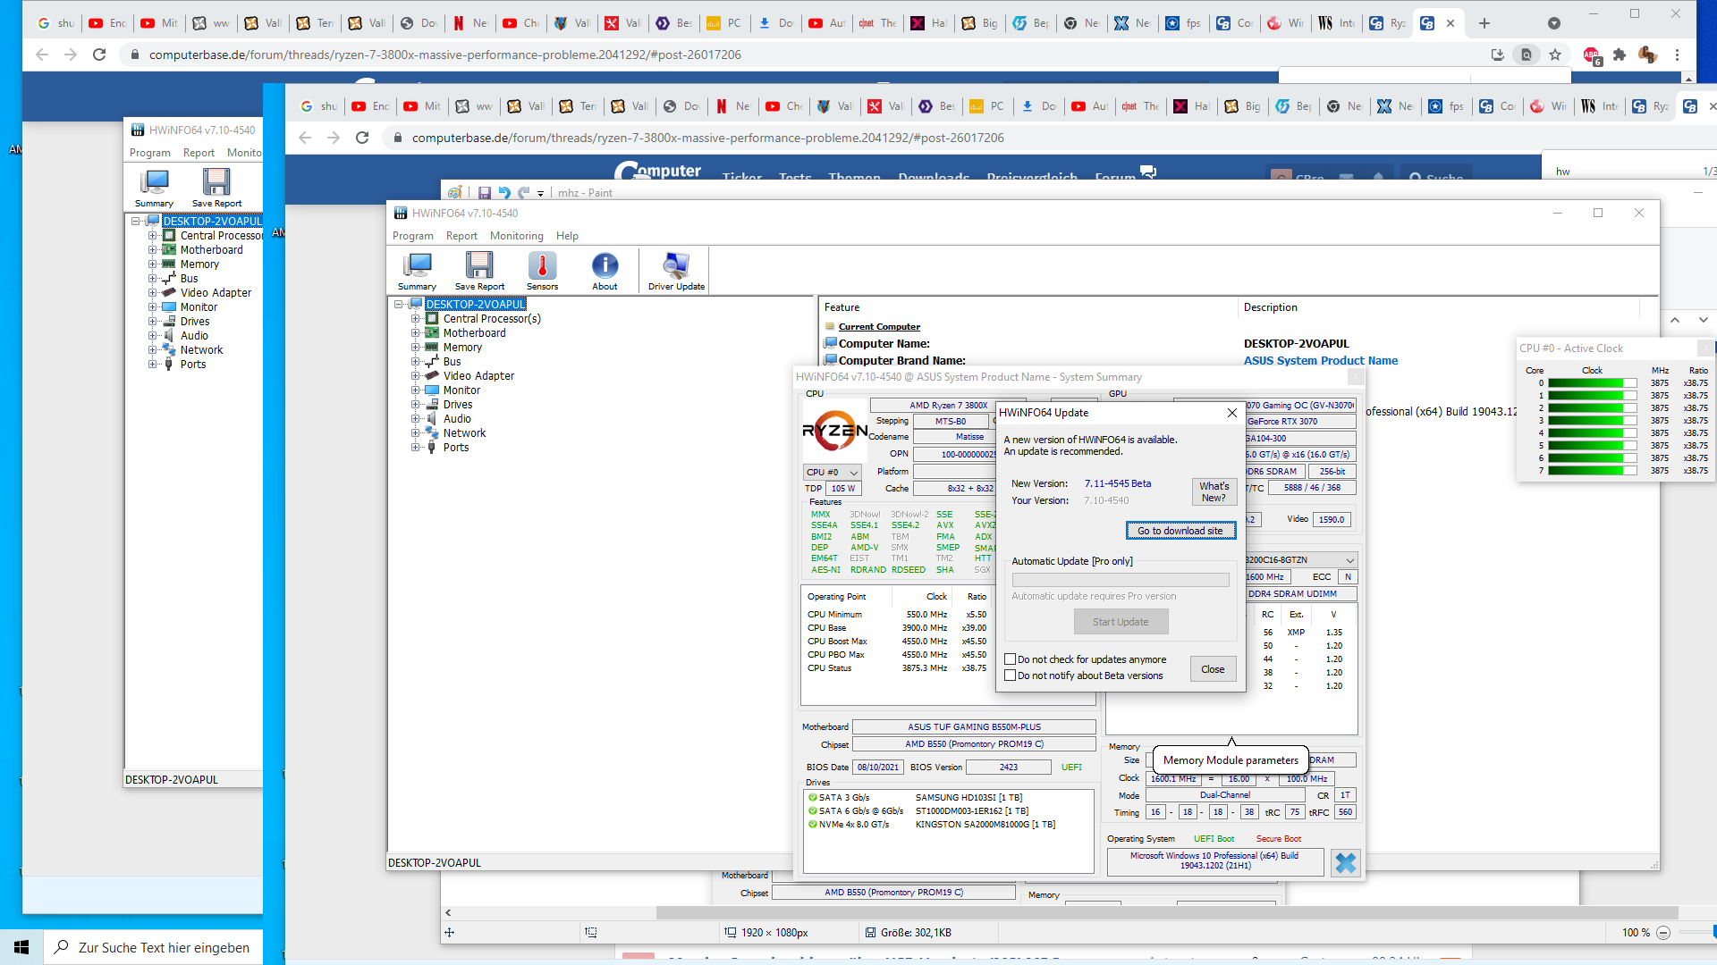Click the bookmark star in address bar
This screenshot has width=1717, height=965.
point(1555,55)
